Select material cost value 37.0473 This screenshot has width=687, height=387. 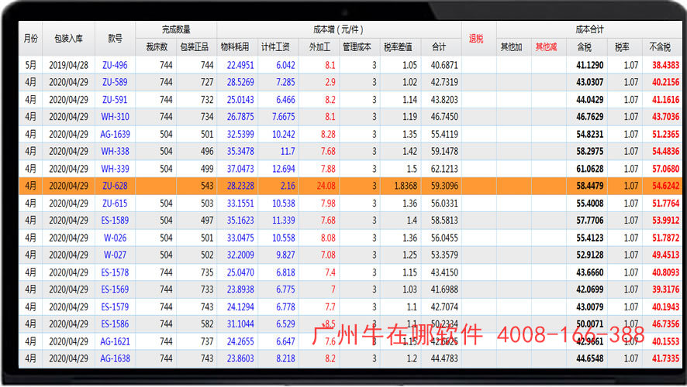[x=240, y=169]
